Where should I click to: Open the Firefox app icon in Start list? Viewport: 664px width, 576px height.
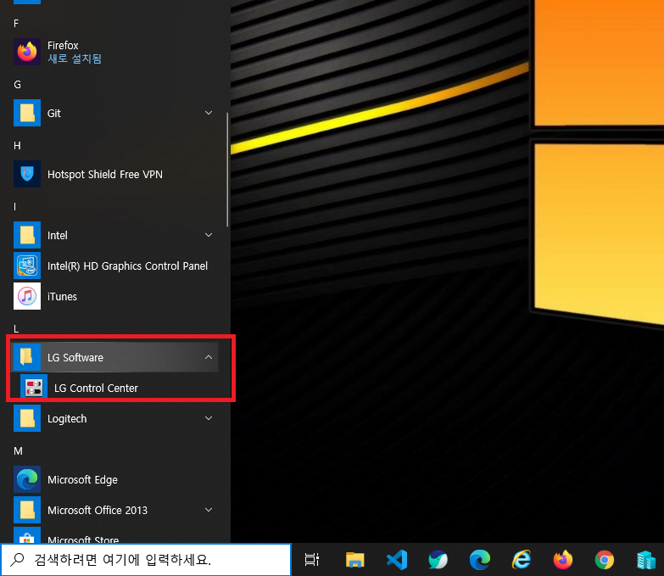pyautogui.click(x=27, y=52)
